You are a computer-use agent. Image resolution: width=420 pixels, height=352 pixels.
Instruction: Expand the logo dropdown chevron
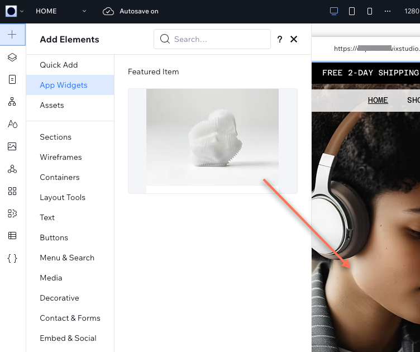click(x=22, y=11)
